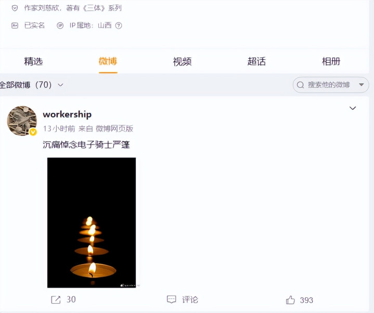This screenshot has width=374, height=313.
Task: Open the search box dropdown arrow
Action: pyautogui.click(x=362, y=85)
